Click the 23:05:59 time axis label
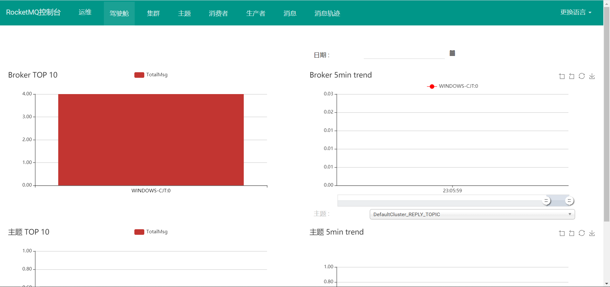The height and width of the screenshot is (287, 610). pyautogui.click(x=452, y=191)
